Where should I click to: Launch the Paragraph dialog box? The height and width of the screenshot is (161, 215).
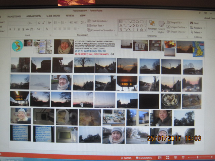coord(116,35)
